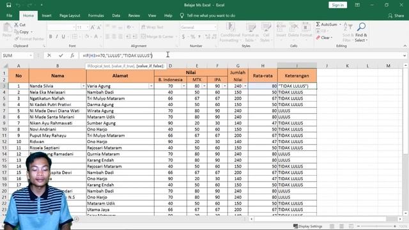The image size is (409, 230).
Task: Open Conditional Formatting menu
Action: click(230, 33)
